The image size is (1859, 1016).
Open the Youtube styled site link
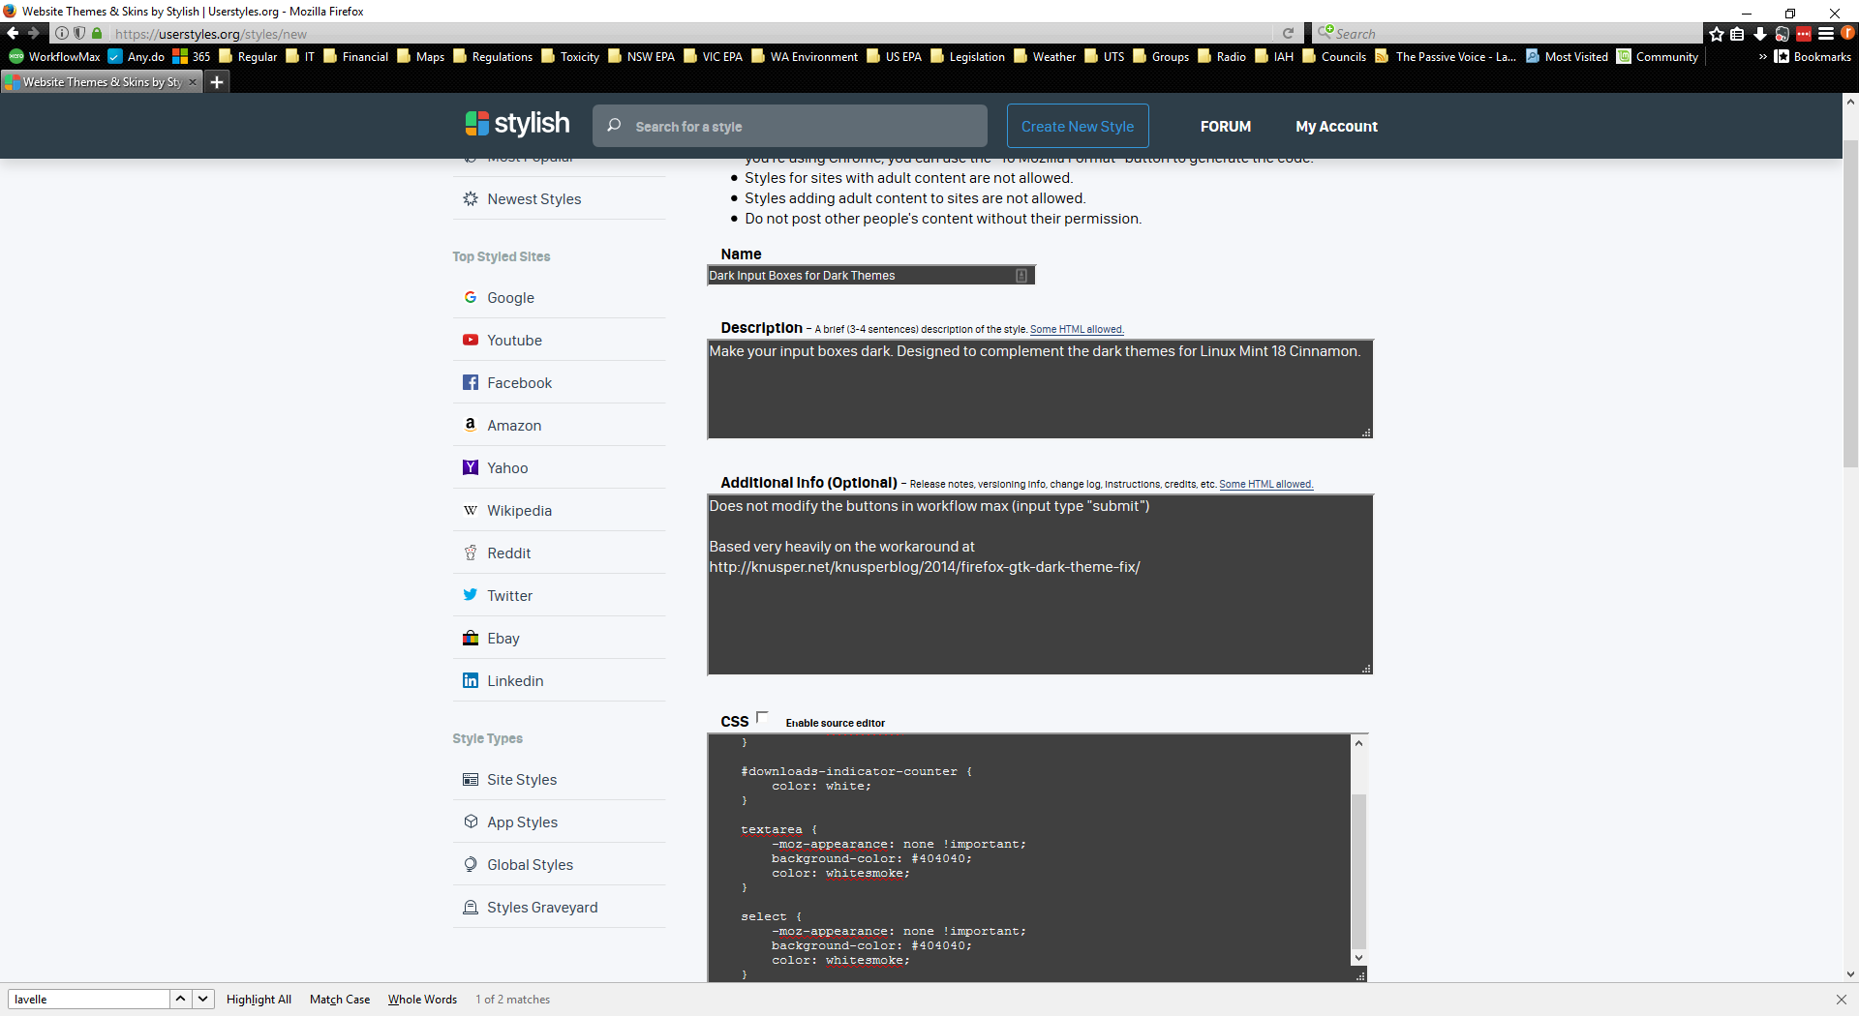pos(514,340)
